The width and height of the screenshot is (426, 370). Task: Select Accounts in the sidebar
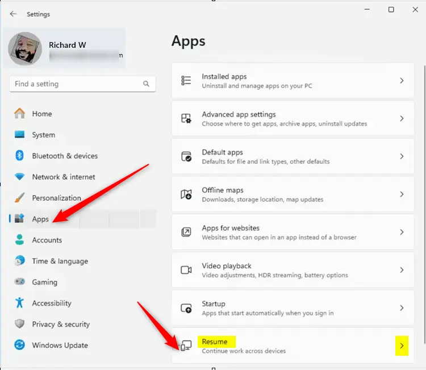point(47,240)
